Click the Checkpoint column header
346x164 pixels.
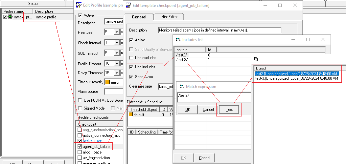(99, 124)
